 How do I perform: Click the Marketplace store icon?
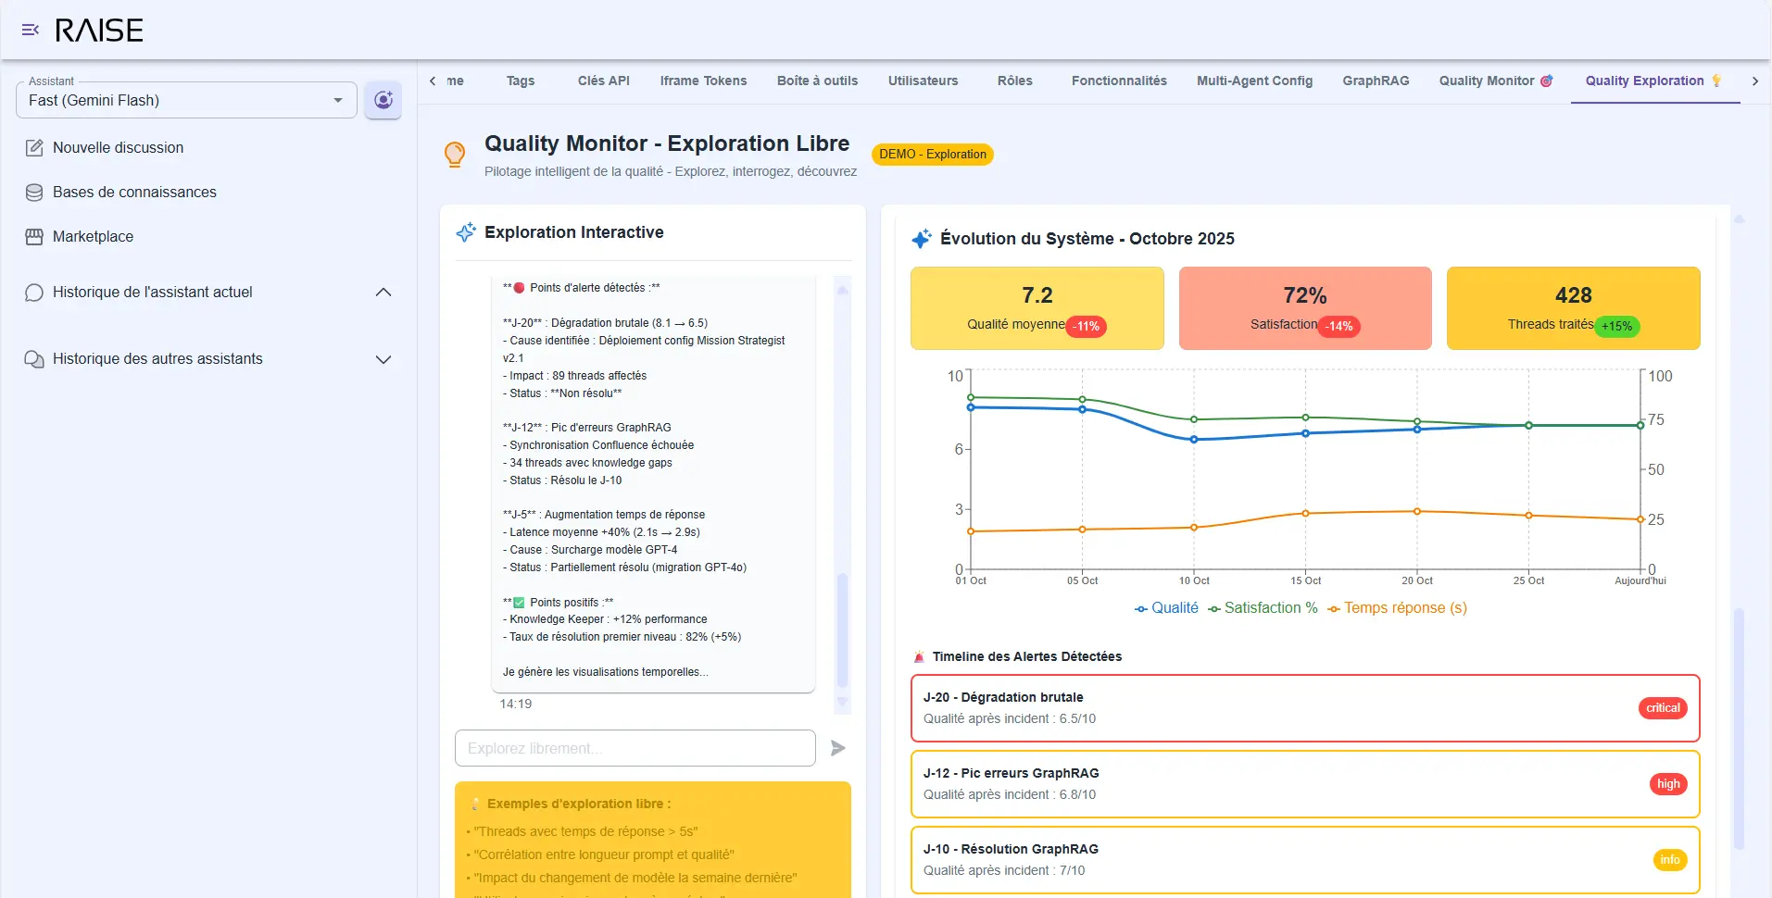pyautogui.click(x=34, y=237)
